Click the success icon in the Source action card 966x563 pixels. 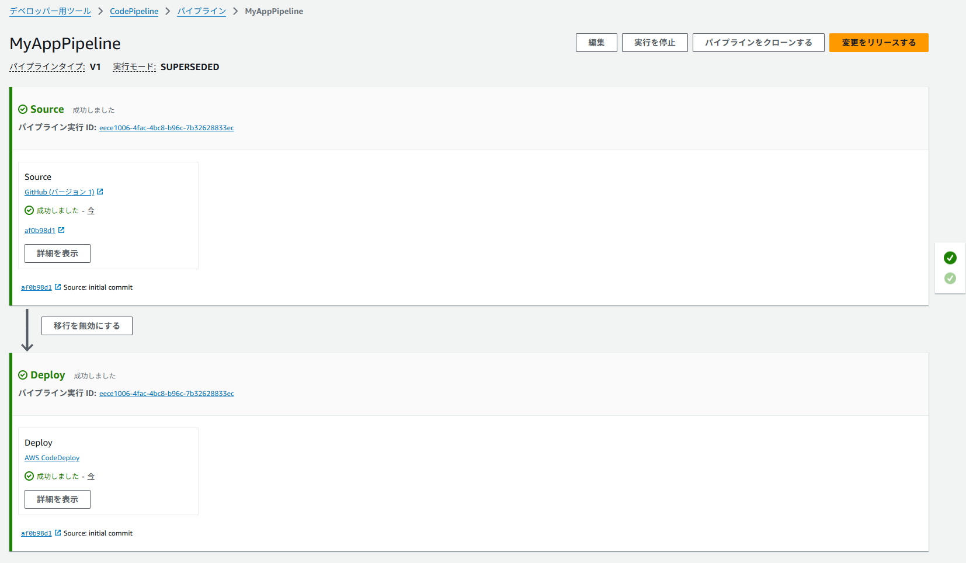tap(29, 210)
